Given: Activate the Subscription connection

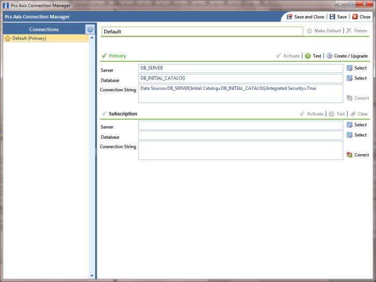Looking at the screenshot, I should 312,114.
